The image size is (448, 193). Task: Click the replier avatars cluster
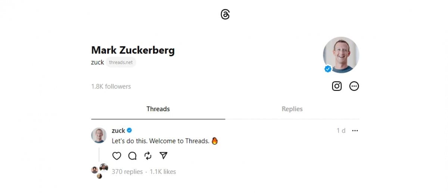click(100, 171)
